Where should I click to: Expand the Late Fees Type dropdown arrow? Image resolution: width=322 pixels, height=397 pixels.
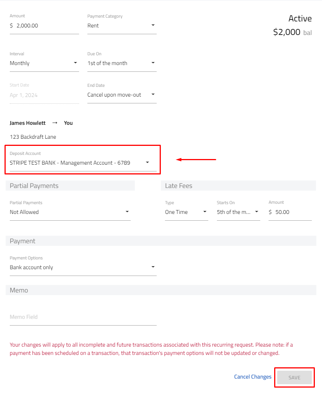[204, 212]
